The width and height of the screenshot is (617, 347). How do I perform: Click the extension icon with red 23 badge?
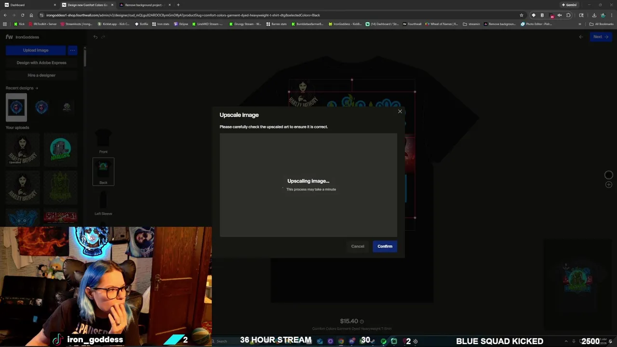[551, 15]
